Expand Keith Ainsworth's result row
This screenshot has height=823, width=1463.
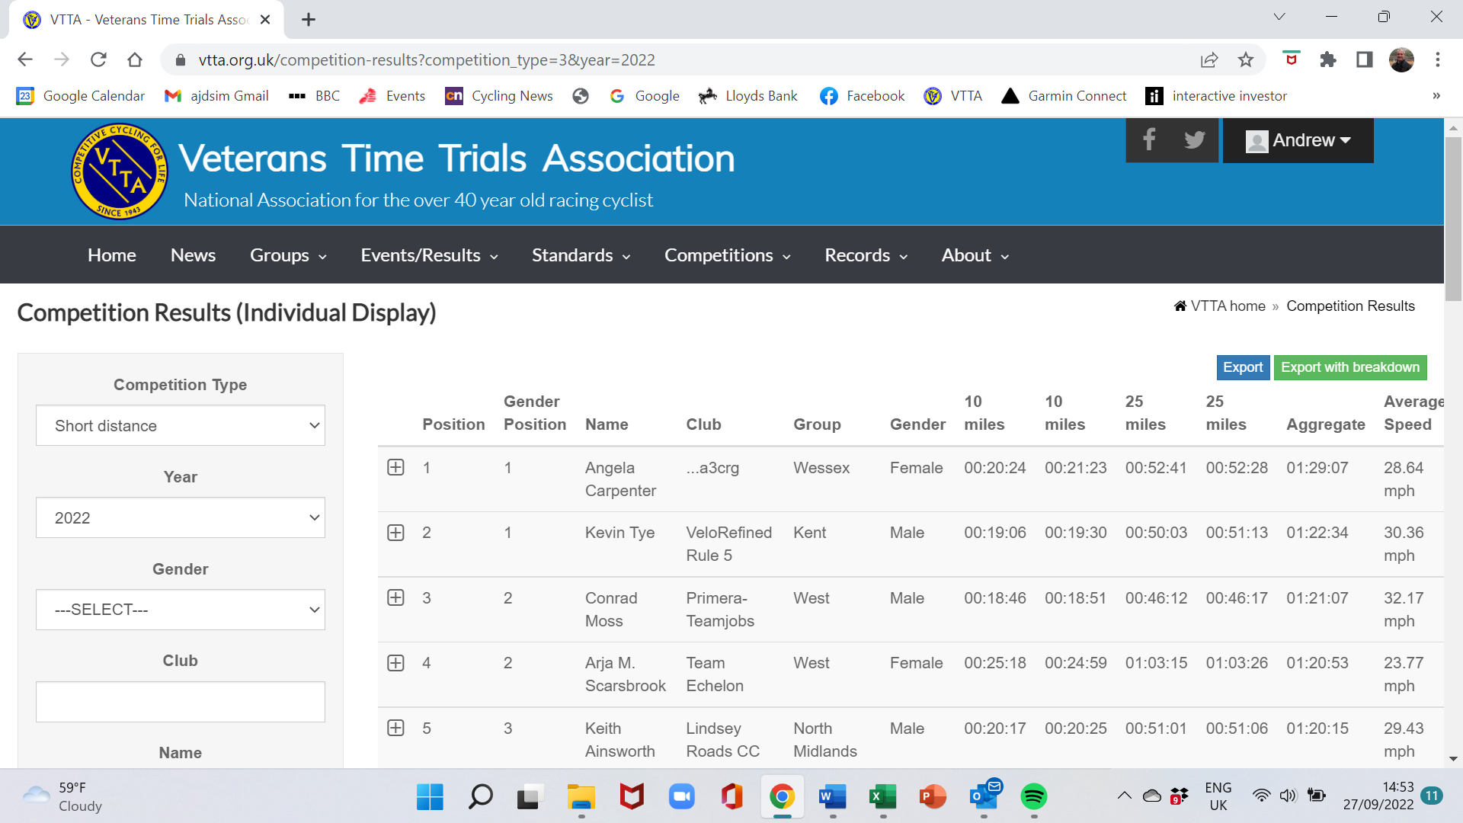pos(395,728)
